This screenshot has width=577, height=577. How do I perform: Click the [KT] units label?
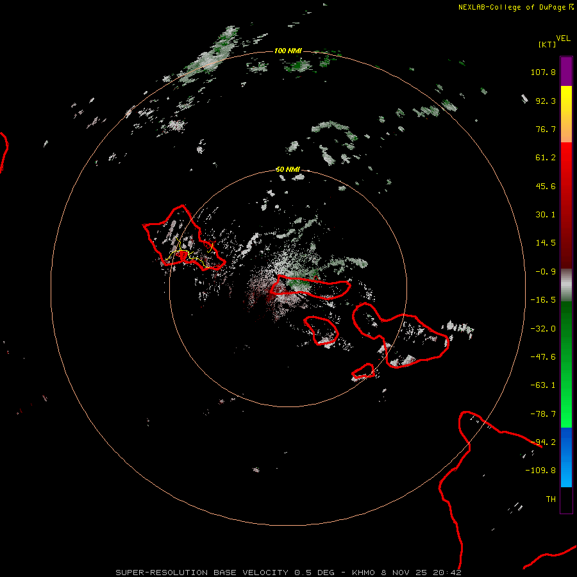547,44
